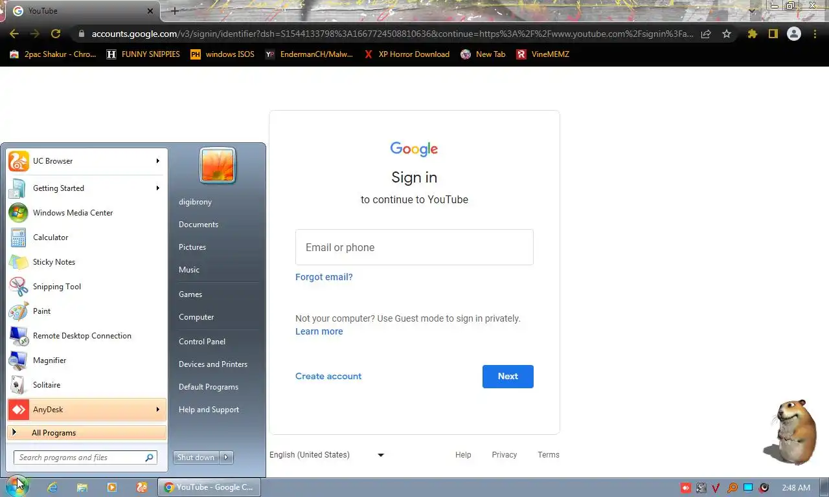The width and height of the screenshot is (829, 497).
Task: Open 2pac Shakur bookmark
Action: (52, 54)
